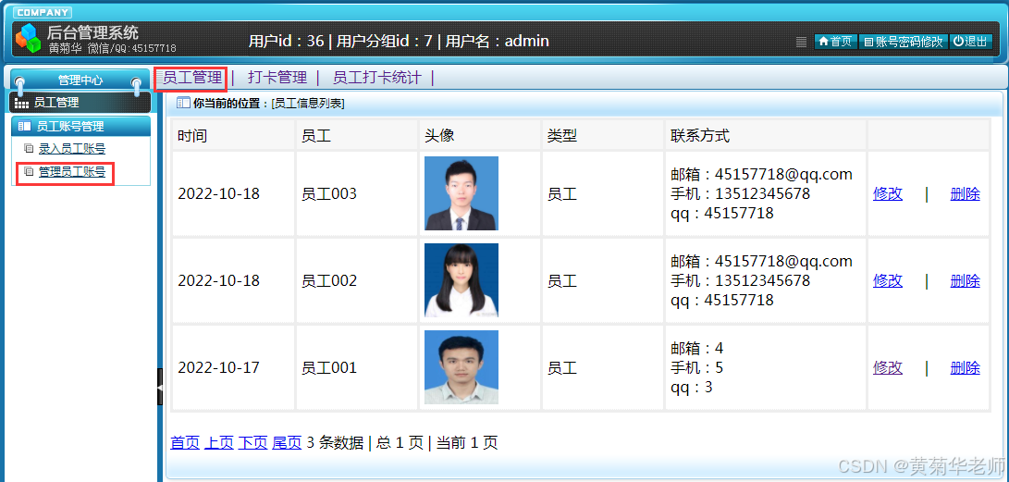
Task: Click the 时间 column header
Action: (x=233, y=136)
